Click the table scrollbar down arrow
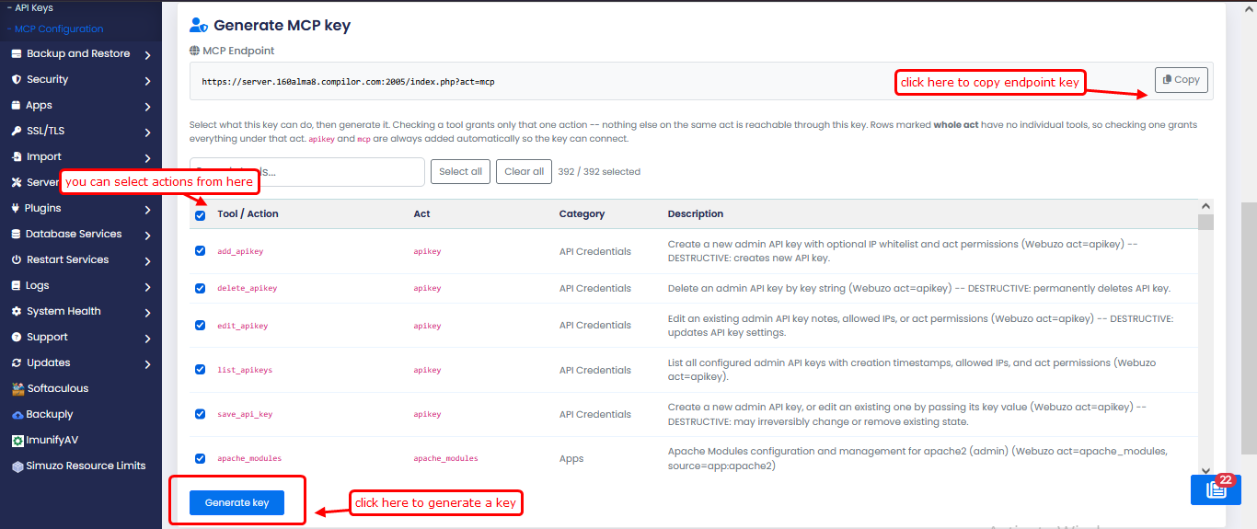Screen dimensions: 1257x529 1205,471
